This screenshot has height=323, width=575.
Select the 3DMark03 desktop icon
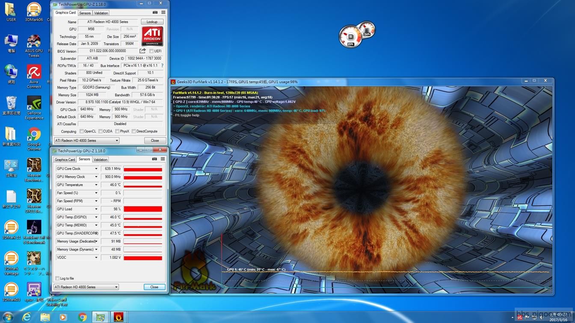(11, 292)
